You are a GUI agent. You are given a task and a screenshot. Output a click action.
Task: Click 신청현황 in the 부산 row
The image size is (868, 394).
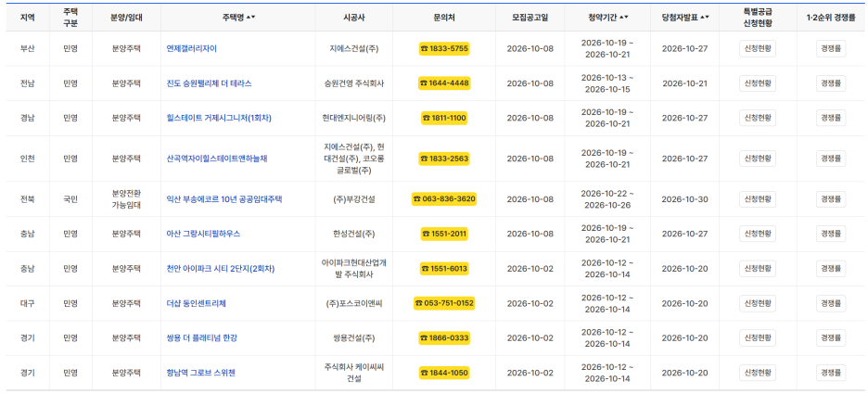click(x=758, y=49)
